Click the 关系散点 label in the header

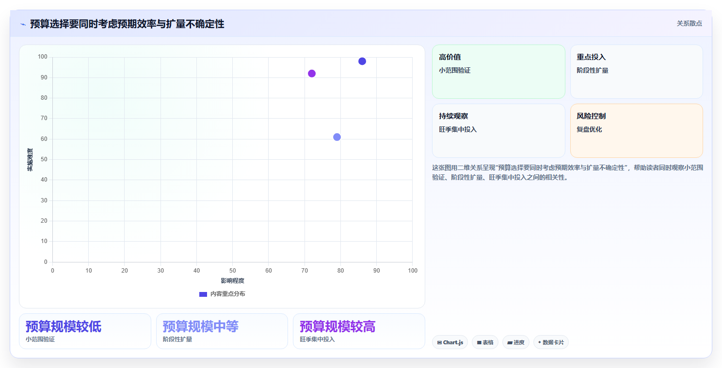pos(689,23)
